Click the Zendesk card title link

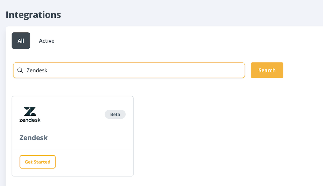pyautogui.click(x=33, y=137)
